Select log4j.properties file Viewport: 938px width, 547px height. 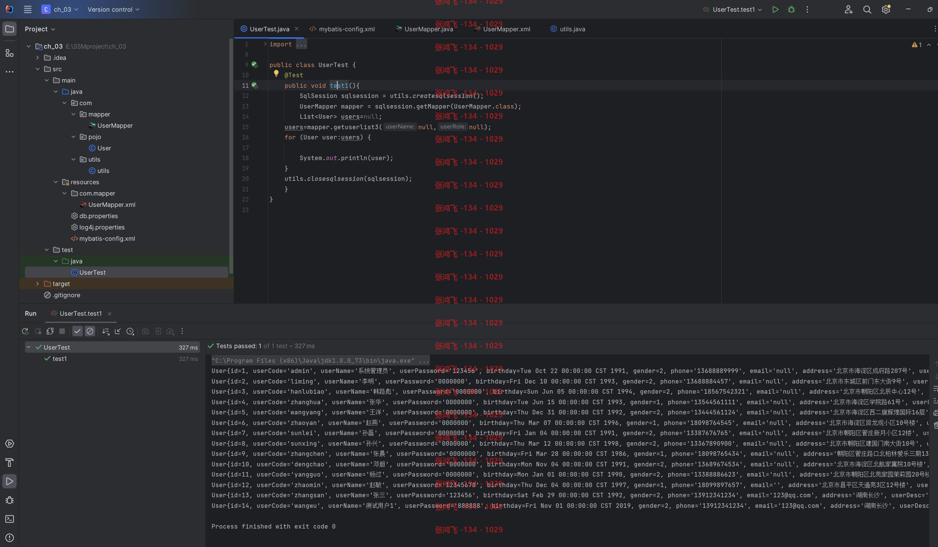click(x=98, y=227)
